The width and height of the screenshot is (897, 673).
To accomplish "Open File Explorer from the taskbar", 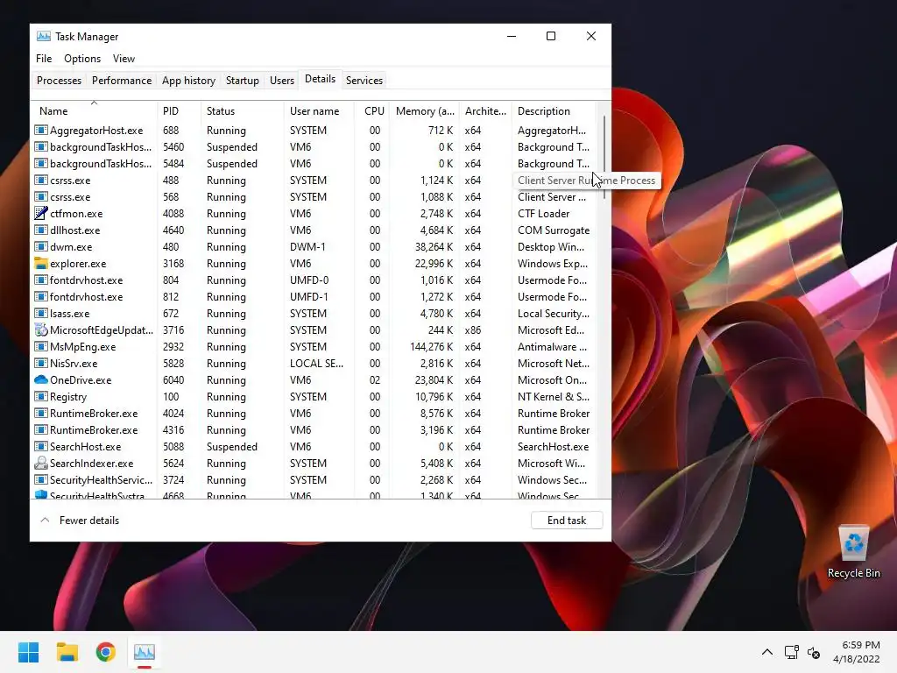I will (x=67, y=652).
